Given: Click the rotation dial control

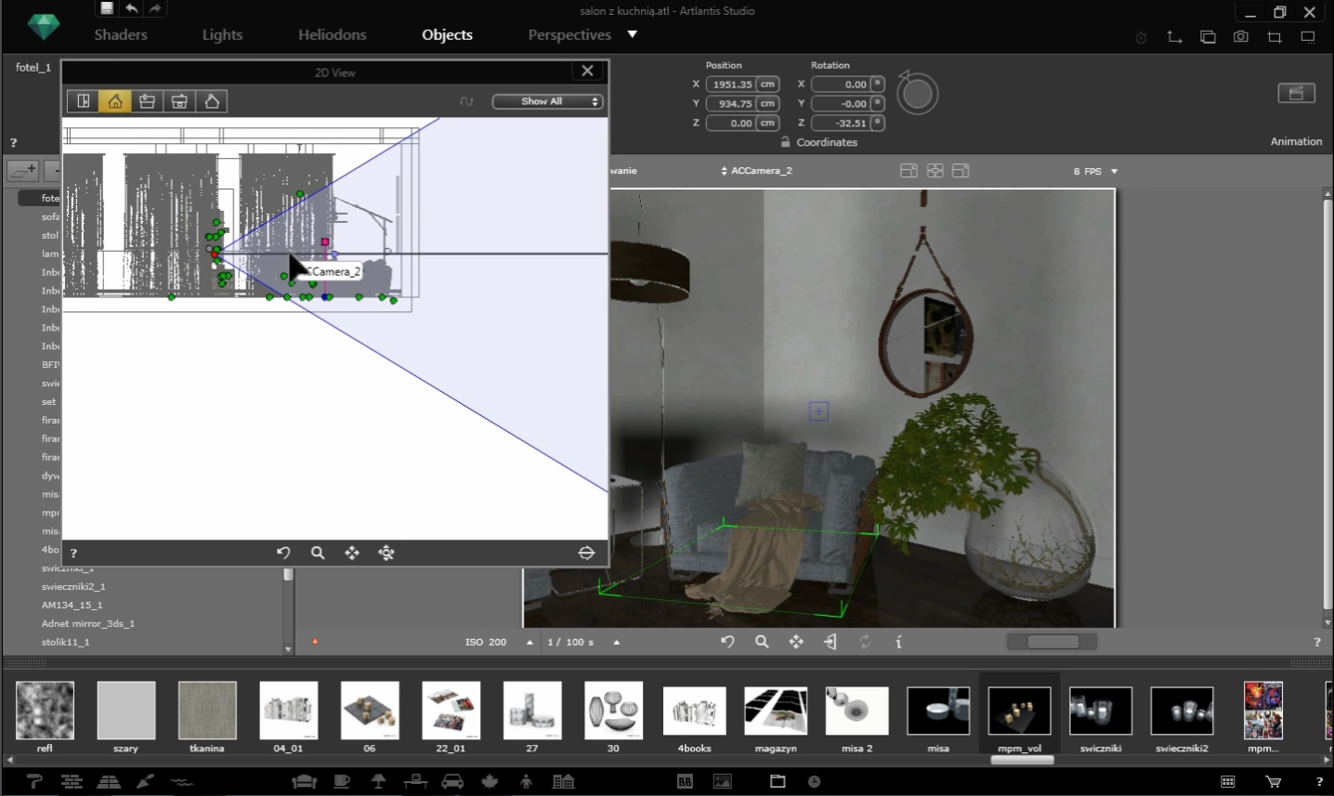Looking at the screenshot, I should coord(917,94).
